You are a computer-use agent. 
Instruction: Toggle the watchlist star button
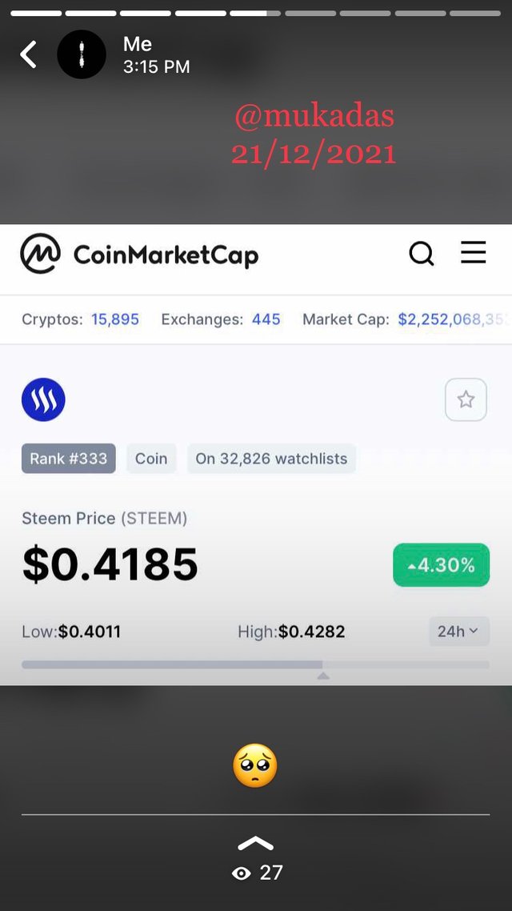[466, 399]
